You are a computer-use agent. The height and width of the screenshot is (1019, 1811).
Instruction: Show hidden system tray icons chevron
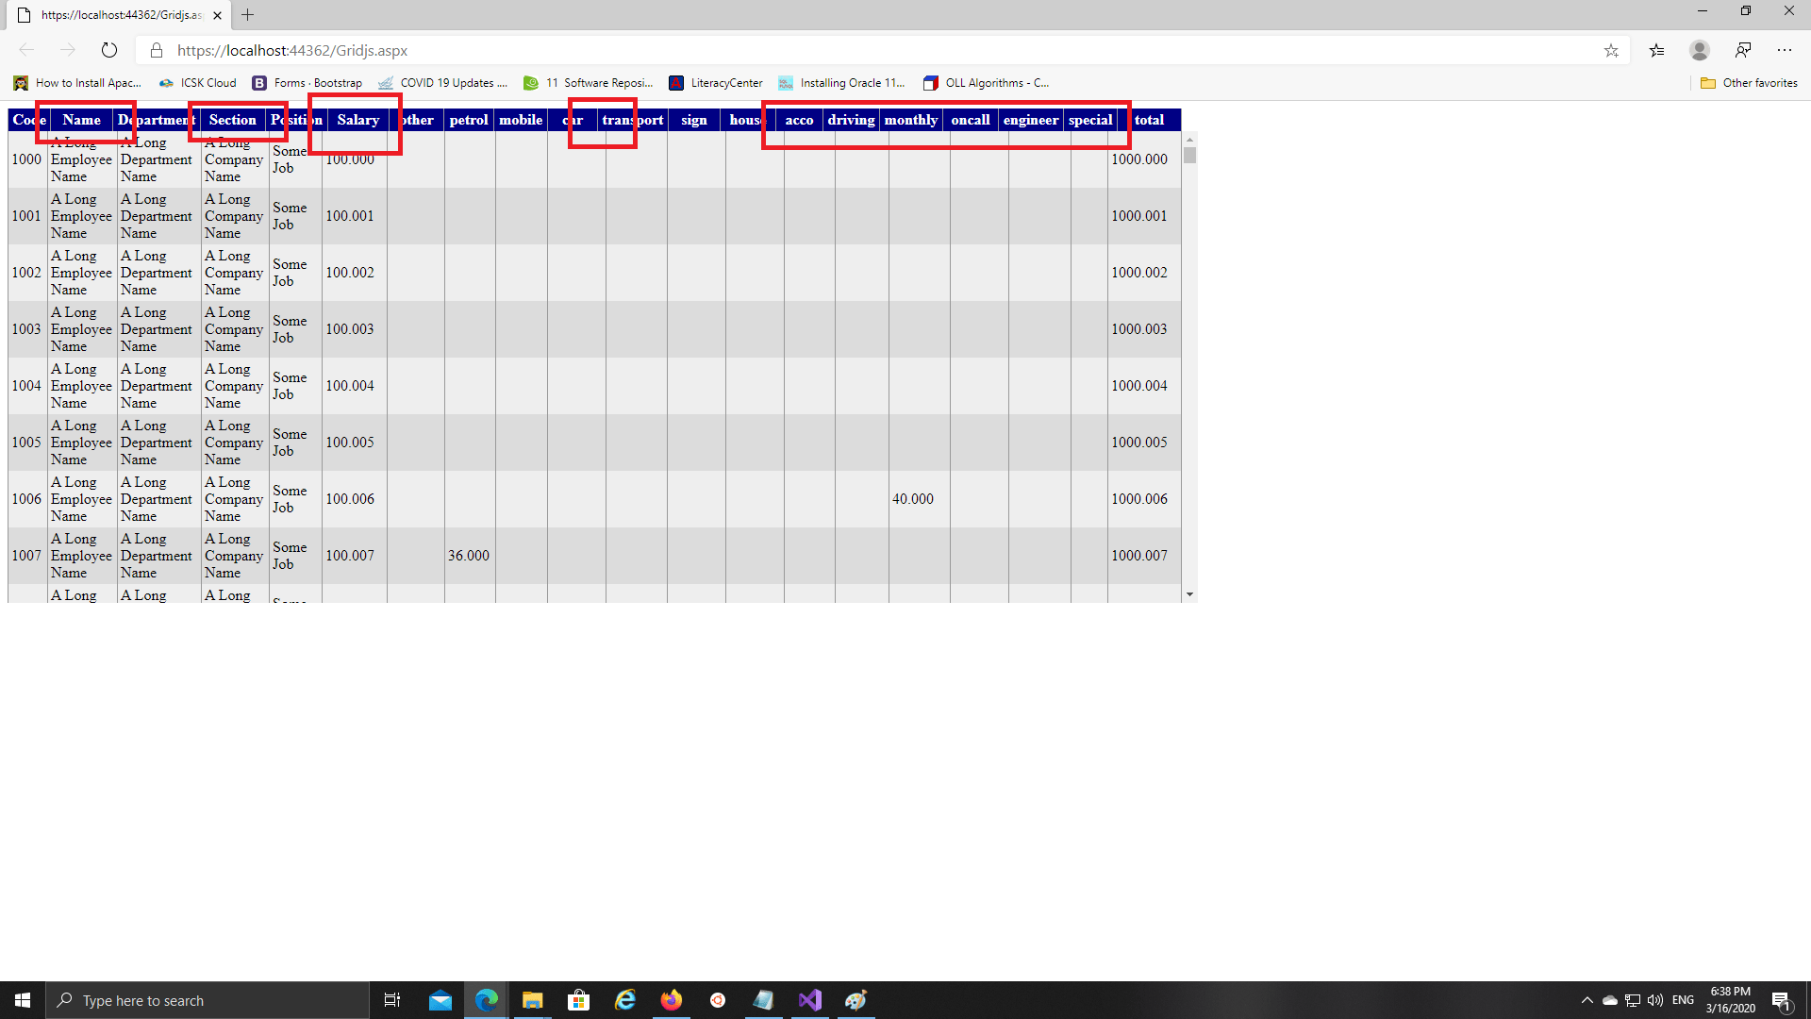(x=1587, y=1000)
